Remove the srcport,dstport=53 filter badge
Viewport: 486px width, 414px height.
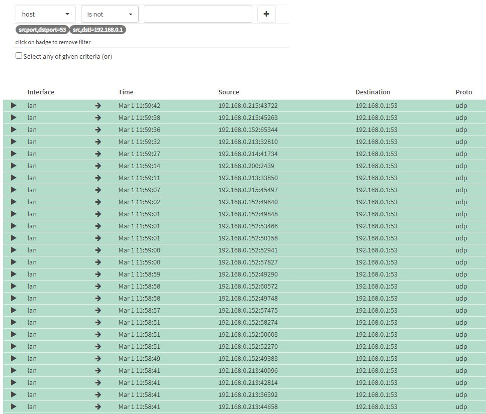42,30
